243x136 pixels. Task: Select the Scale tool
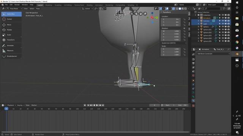tap(11, 35)
